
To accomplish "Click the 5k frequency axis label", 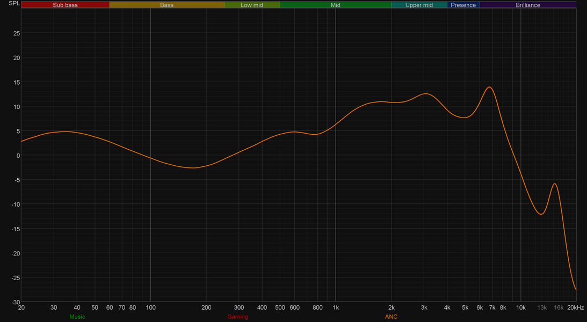I will coord(465,308).
